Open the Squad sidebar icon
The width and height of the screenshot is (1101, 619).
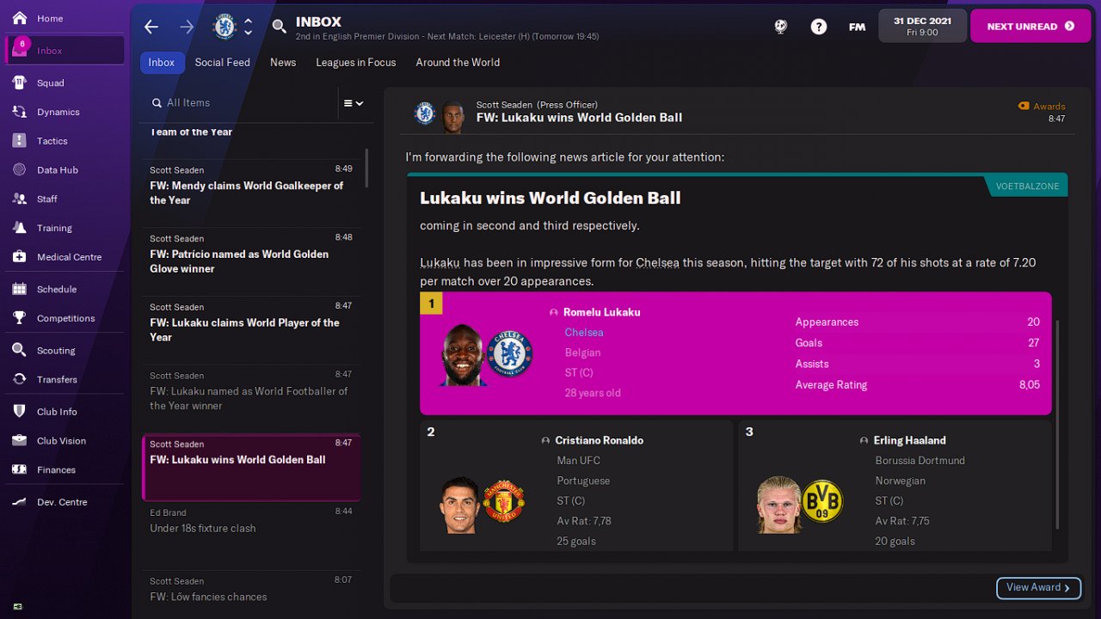click(x=19, y=83)
